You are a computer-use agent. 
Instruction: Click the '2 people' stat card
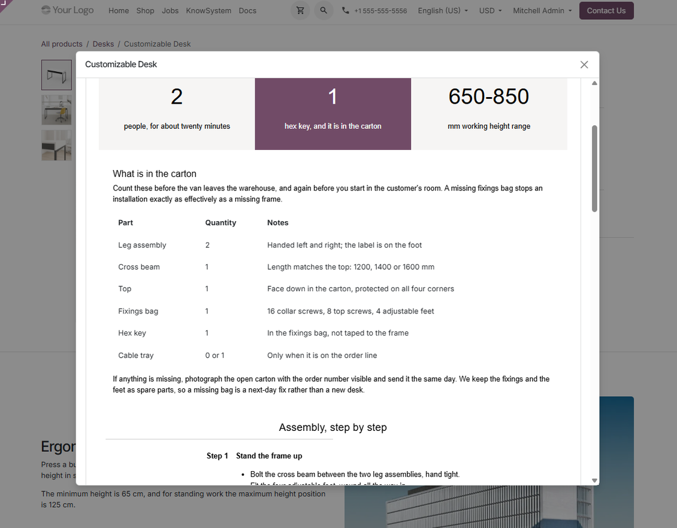pos(177,114)
